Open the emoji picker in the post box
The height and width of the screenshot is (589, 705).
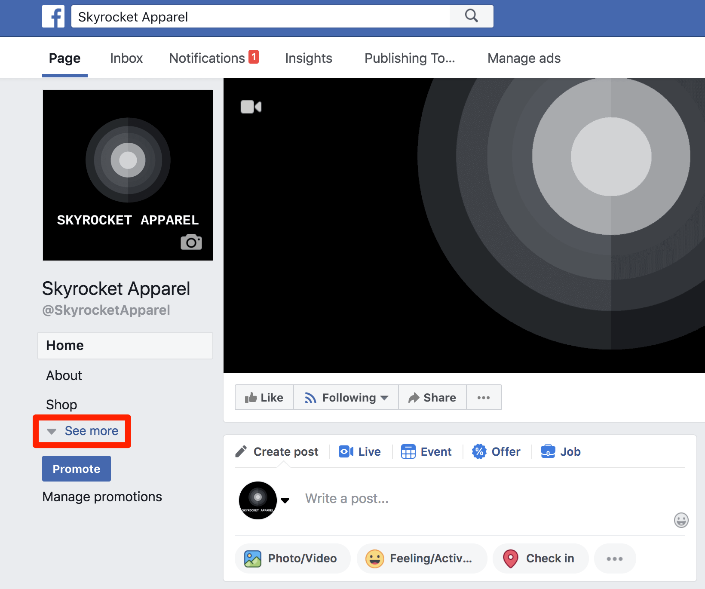(681, 520)
